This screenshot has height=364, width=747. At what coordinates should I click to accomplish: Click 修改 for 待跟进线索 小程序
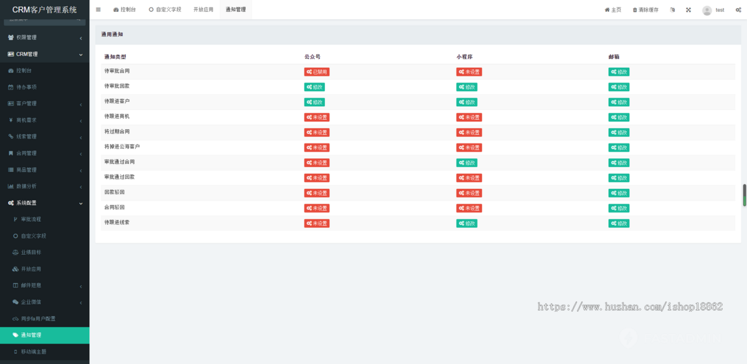point(467,224)
